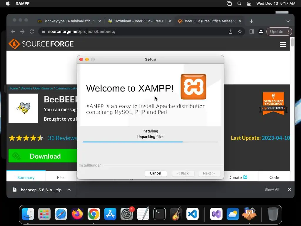This screenshot has width=301, height=226.
Task: Click the browser forward arrow
Action: point(22,31)
